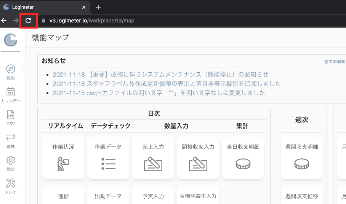Viewport: 346px width, 204px height.
Task: Open the 週間収支明細 tile
Action: 302,158
